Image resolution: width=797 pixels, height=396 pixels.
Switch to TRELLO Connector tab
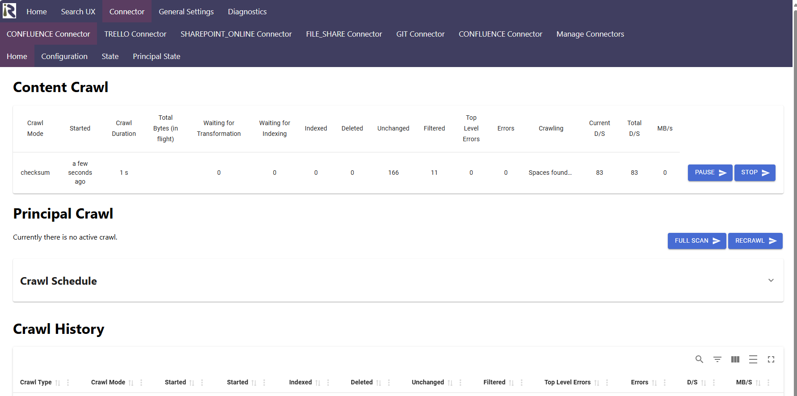[135, 34]
